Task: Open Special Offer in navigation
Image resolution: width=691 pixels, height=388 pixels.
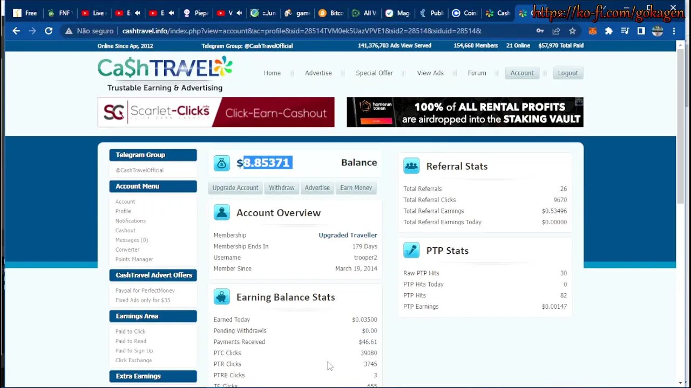Action: pos(374,73)
